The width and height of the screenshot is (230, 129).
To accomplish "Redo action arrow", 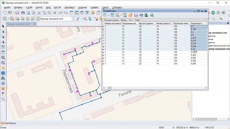I will click(x=66, y=13).
